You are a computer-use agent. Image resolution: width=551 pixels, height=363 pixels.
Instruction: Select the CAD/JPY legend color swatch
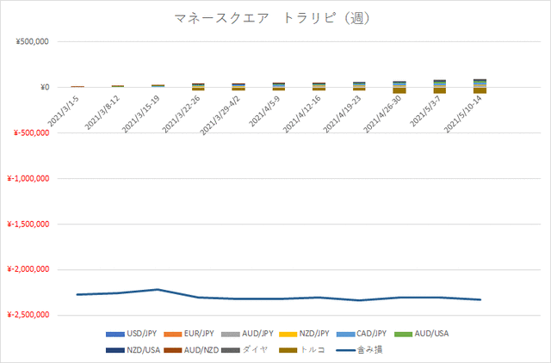click(x=345, y=335)
